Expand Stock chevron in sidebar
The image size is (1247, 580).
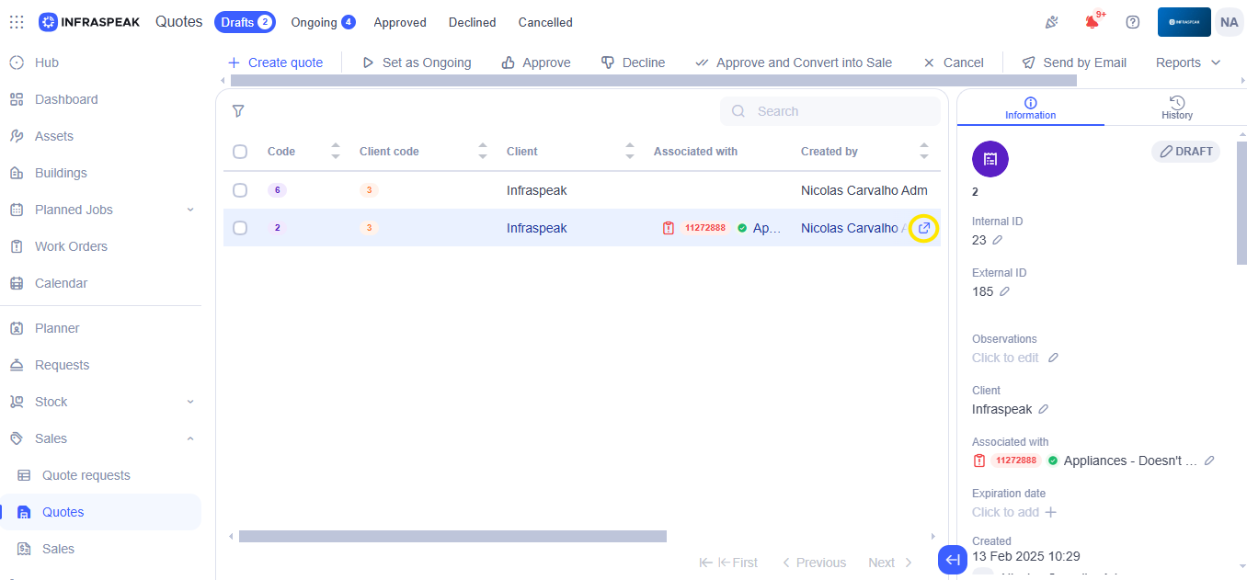[x=190, y=402]
